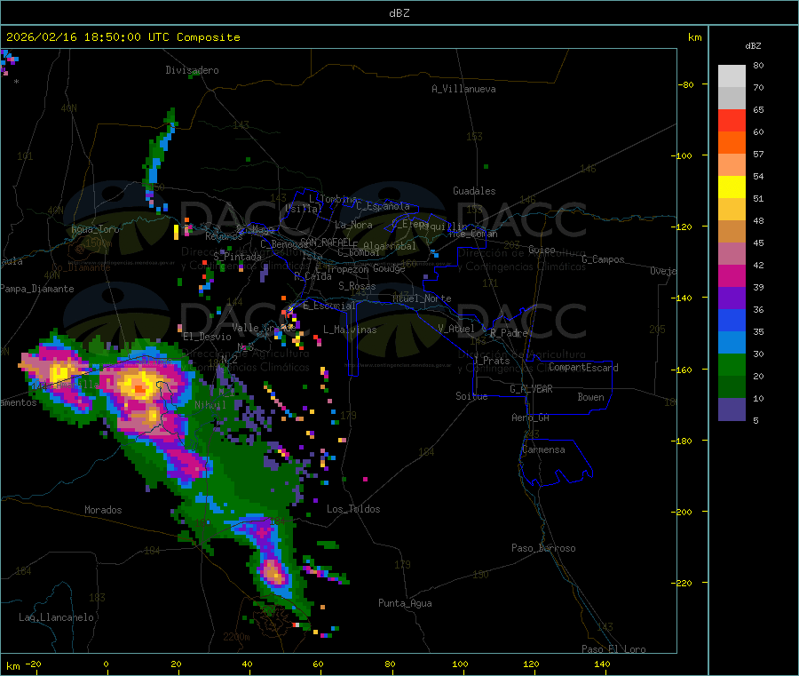Click the J_Prats map label
Viewport: 799px width, 676px height.
coord(492,361)
